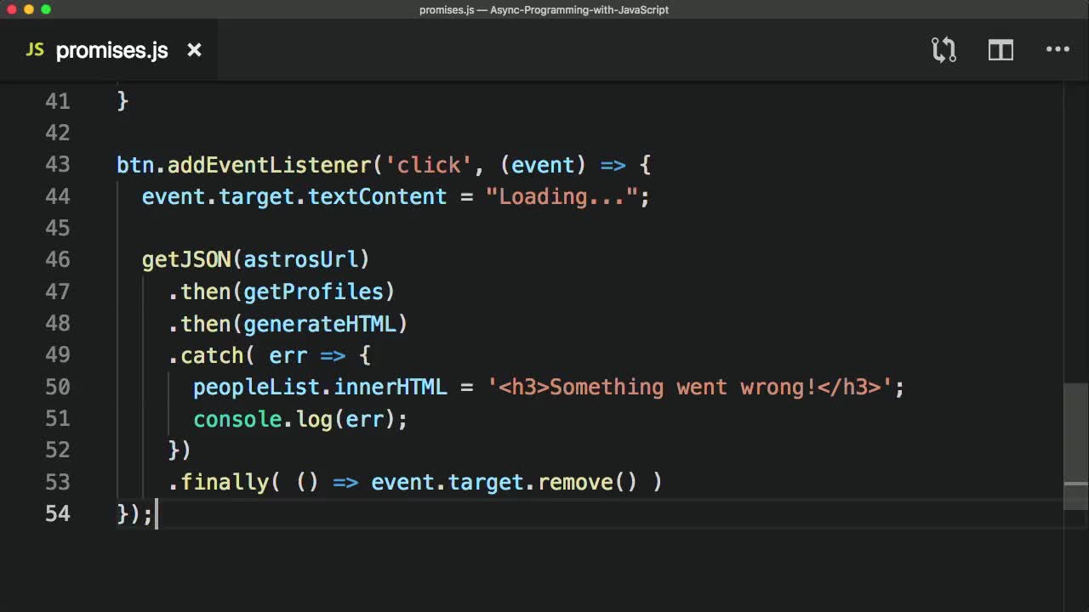Click the "Loading..." string literal
The image size is (1089, 612).
[x=562, y=196]
